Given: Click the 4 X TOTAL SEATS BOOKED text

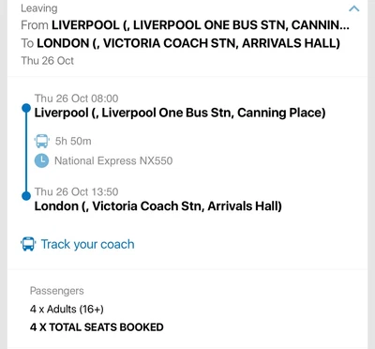Looking at the screenshot, I should [x=97, y=327].
